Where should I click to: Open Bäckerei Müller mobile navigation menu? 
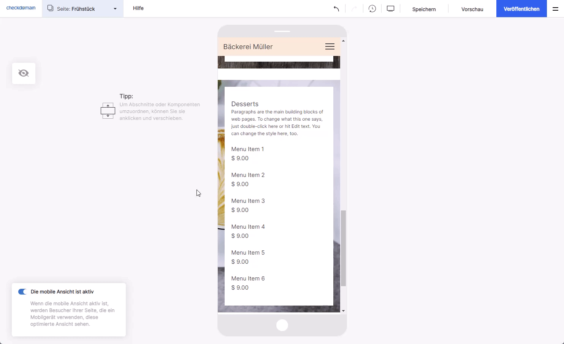coord(330,46)
